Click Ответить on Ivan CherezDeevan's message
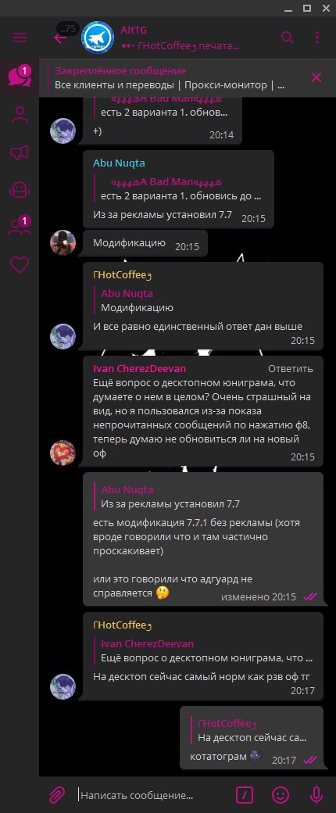Image resolution: width=336 pixels, height=813 pixels. tap(291, 369)
